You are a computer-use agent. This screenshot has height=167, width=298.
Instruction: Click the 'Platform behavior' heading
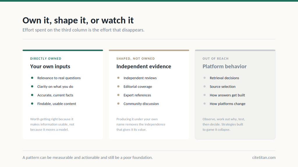pos(224,66)
